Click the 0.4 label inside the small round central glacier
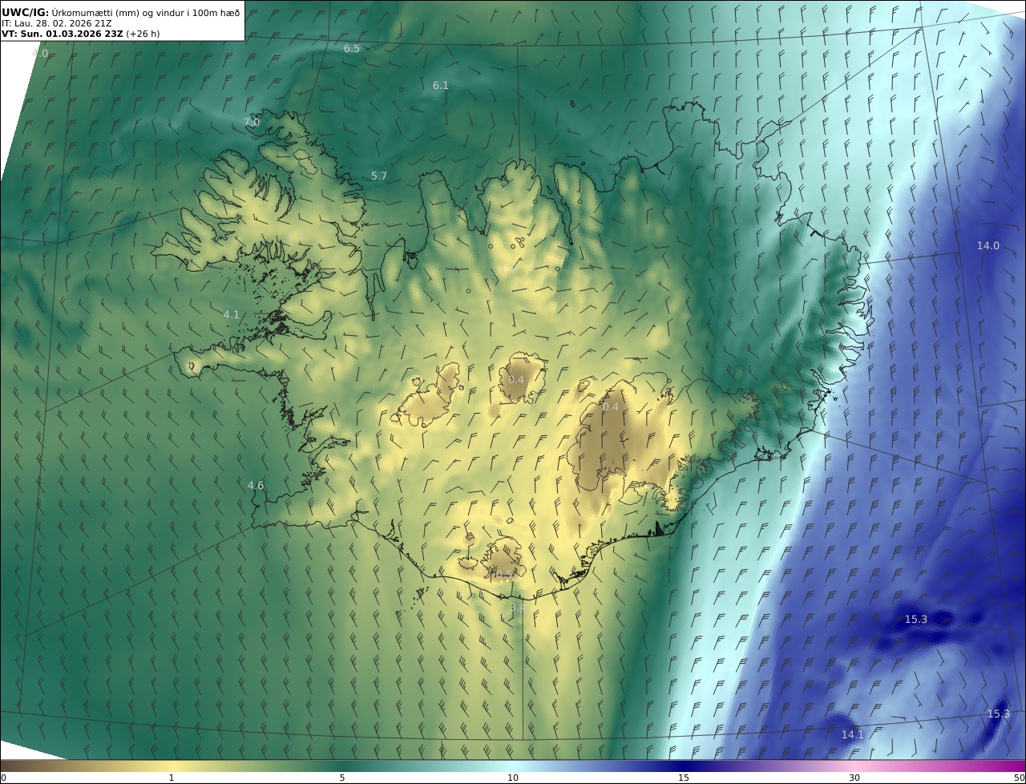 pos(516,379)
